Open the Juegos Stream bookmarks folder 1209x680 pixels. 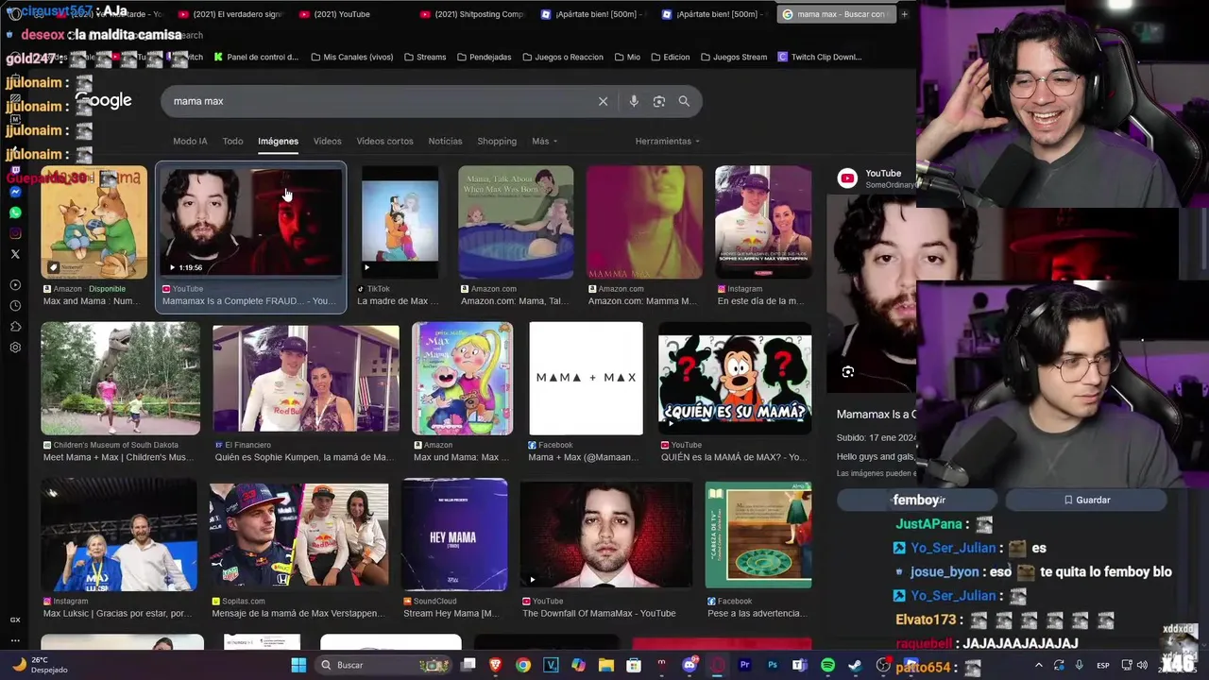[733, 57]
